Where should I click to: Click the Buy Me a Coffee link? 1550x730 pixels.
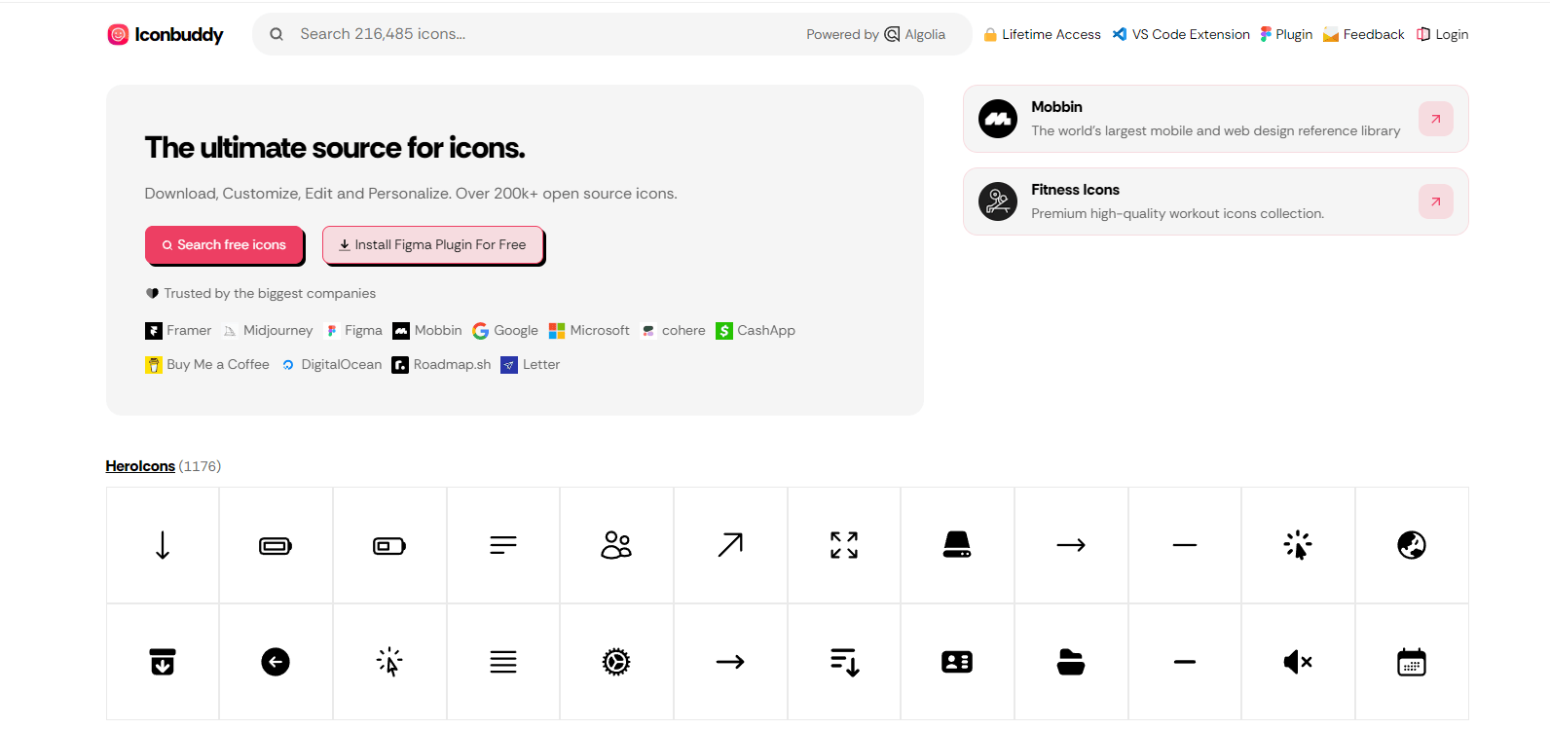[x=207, y=365]
